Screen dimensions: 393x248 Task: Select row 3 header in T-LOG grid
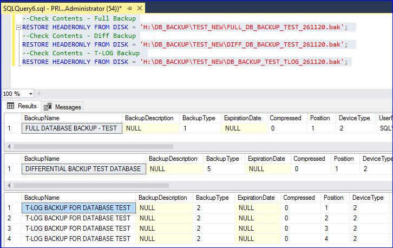click(9, 228)
